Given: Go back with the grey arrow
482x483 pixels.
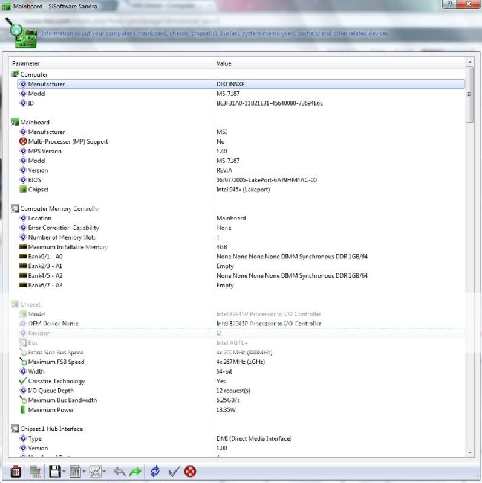Looking at the screenshot, I should click(119, 472).
